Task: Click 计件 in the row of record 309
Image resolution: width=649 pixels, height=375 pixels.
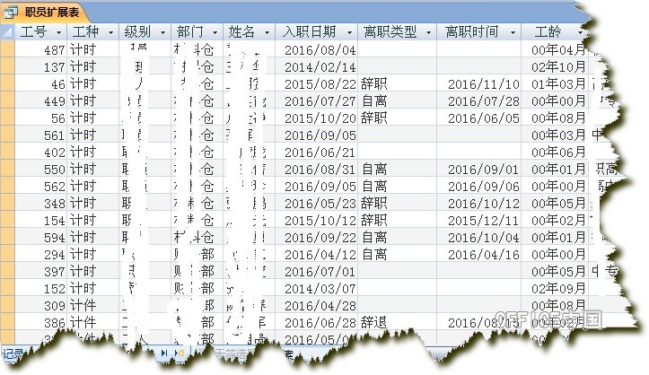Action: [83, 306]
